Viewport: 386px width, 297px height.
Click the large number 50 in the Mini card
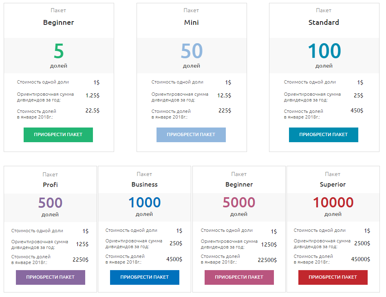tap(192, 51)
